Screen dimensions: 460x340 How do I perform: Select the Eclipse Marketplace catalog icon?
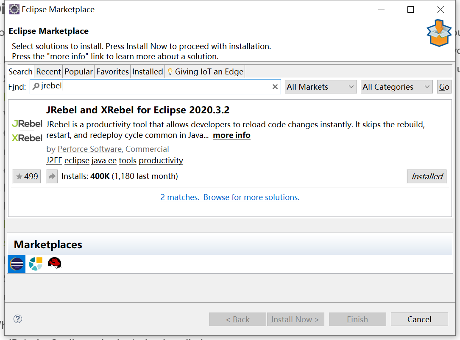[x=17, y=263]
